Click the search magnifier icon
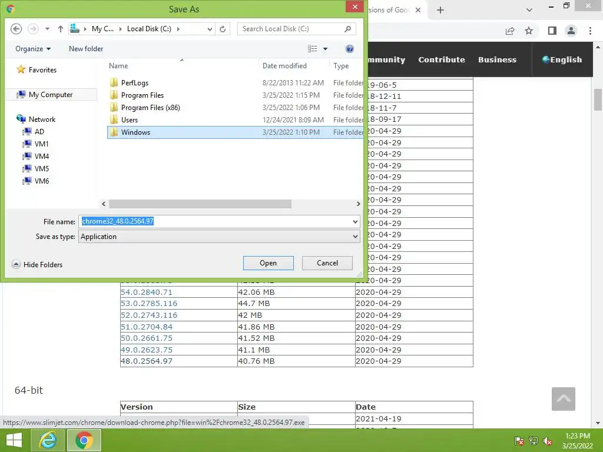Screen dimensions: 603x452 pos(347,29)
